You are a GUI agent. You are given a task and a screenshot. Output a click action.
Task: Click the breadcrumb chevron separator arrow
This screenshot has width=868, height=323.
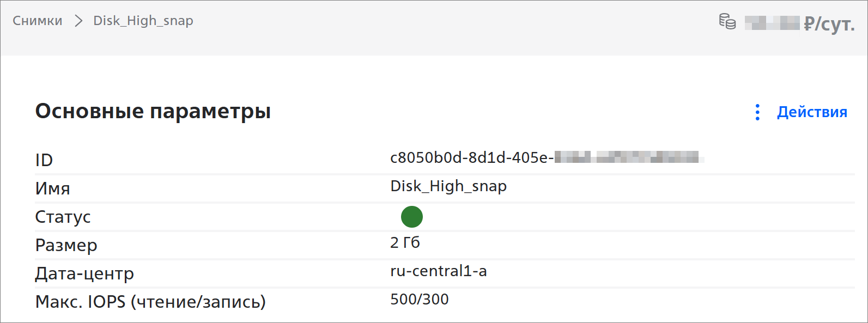coord(78,21)
